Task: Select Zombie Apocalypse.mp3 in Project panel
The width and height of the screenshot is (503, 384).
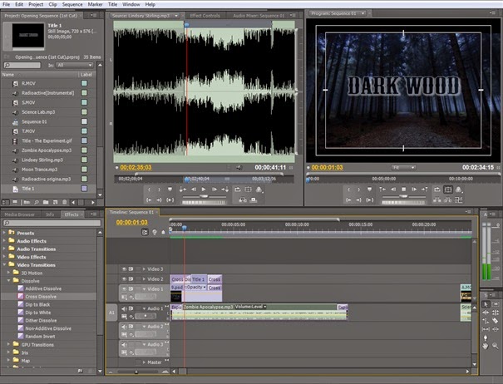Action: click(x=48, y=150)
